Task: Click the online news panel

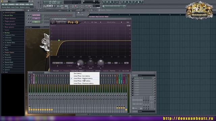Action: tap(114, 6)
